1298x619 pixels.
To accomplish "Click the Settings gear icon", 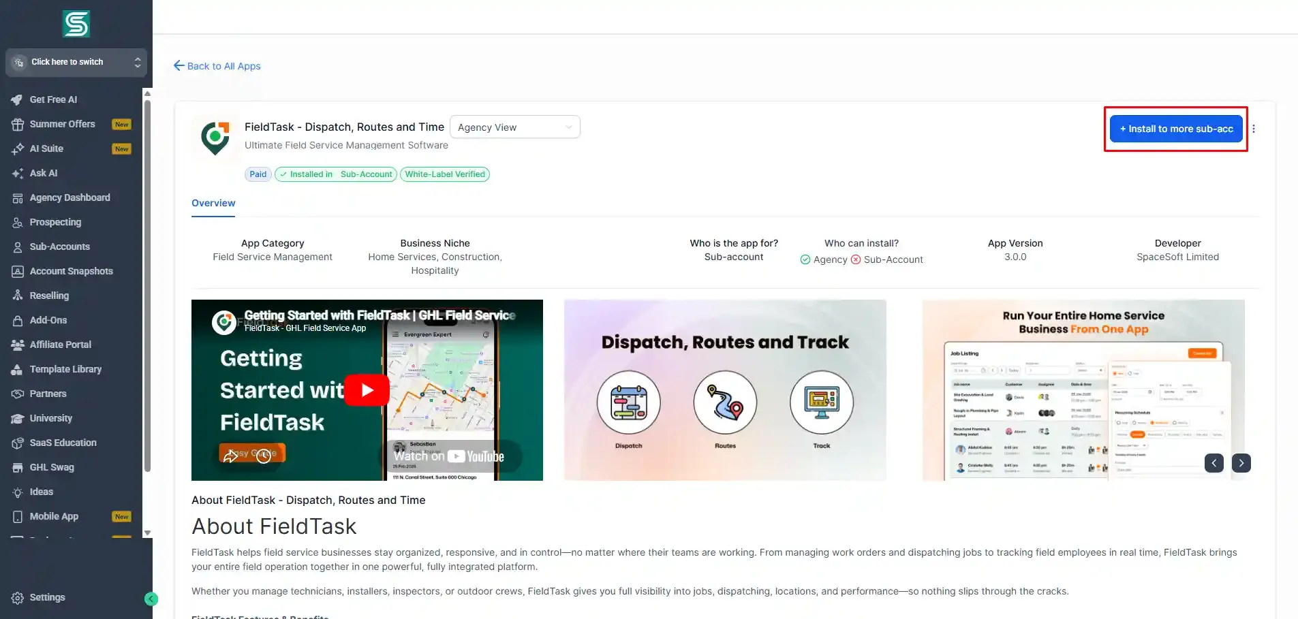I will [x=18, y=598].
